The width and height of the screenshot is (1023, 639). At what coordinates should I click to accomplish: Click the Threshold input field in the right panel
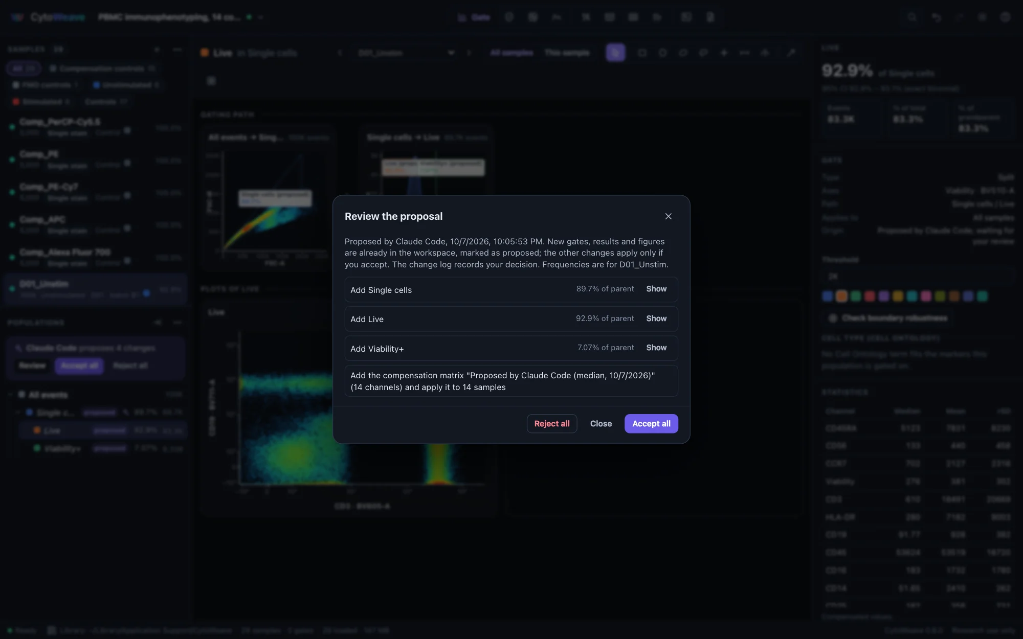918,277
